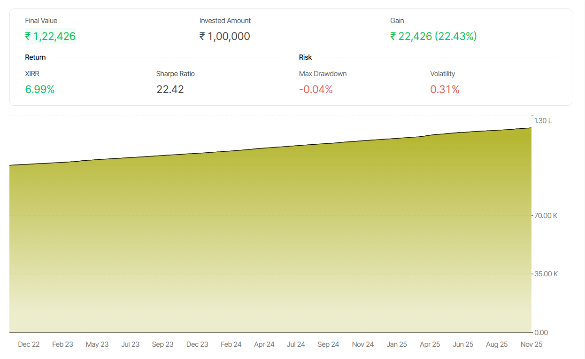The height and width of the screenshot is (359, 585).
Task: Select the -0.04% drawdown value
Action: [x=316, y=89]
